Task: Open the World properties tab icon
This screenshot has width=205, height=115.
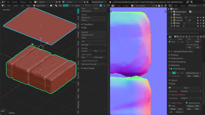Action: 184,37
